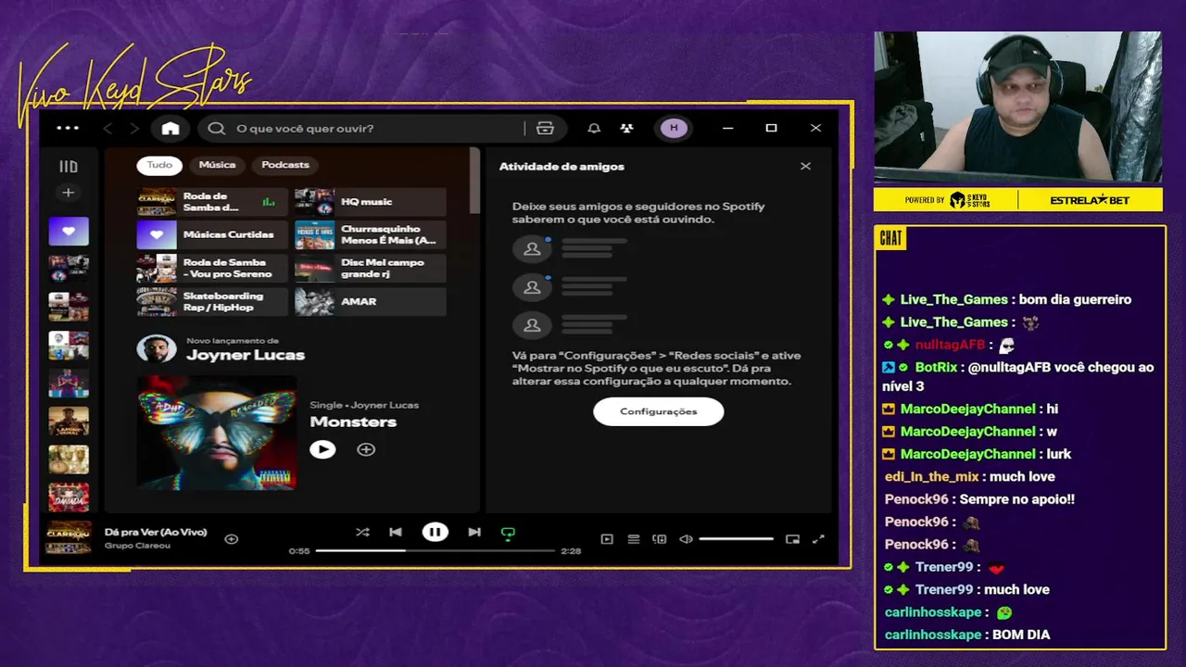1186x667 pixels.
Task: Go forward with the right arrow
Action: [134, 128]
